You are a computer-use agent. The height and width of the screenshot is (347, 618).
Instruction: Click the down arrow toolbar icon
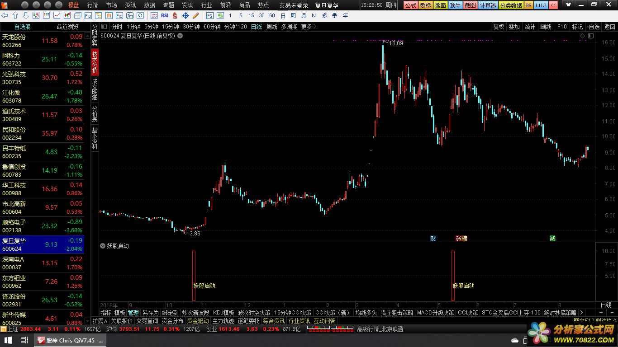tap(25, 15)
